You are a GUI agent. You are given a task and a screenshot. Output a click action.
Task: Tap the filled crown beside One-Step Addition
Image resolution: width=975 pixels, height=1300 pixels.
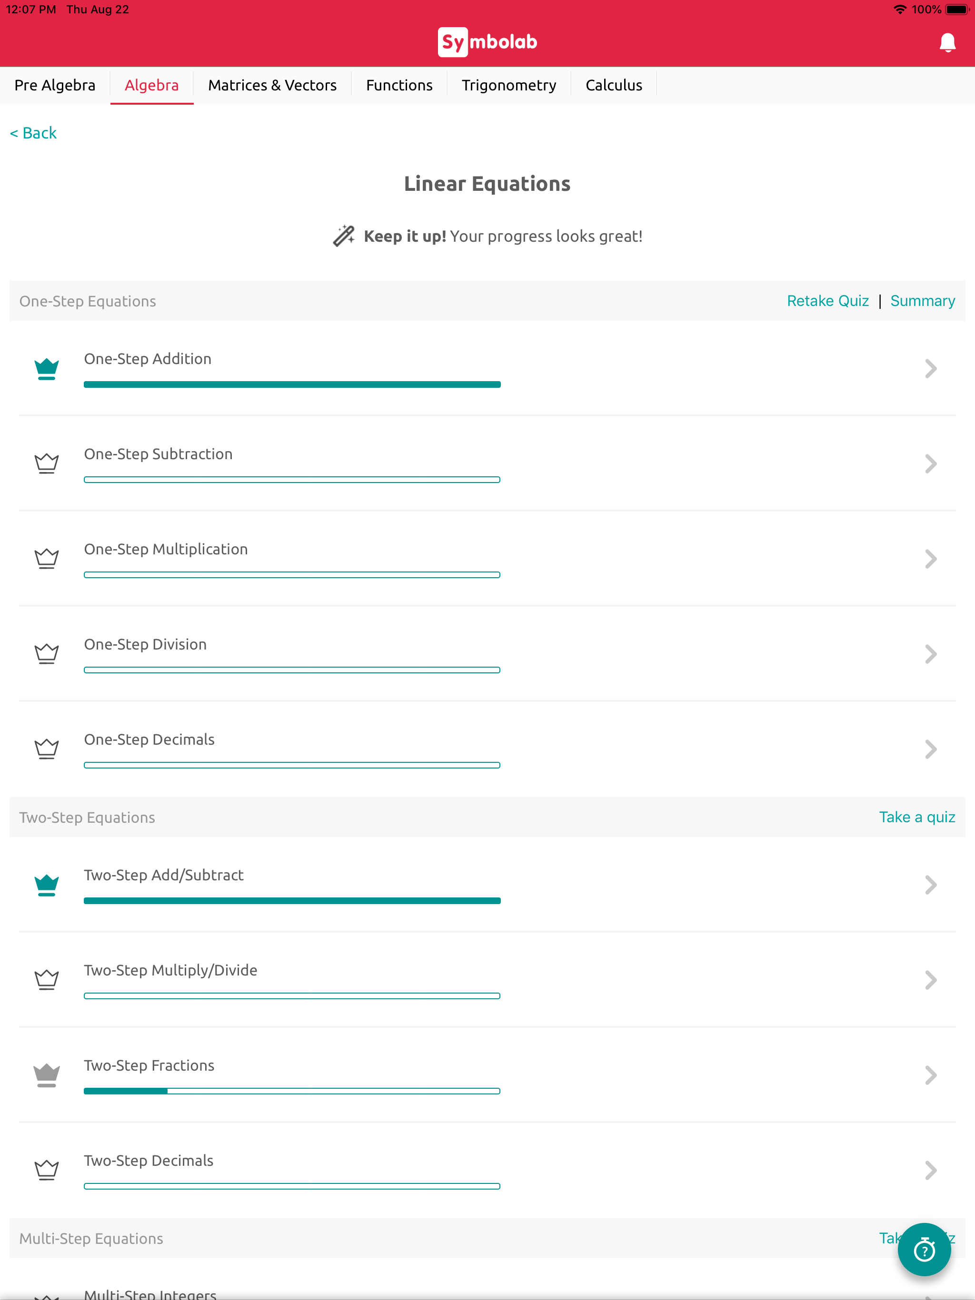point(47,369)
